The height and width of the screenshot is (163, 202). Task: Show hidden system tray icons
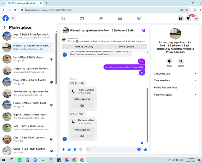[169, 160]
